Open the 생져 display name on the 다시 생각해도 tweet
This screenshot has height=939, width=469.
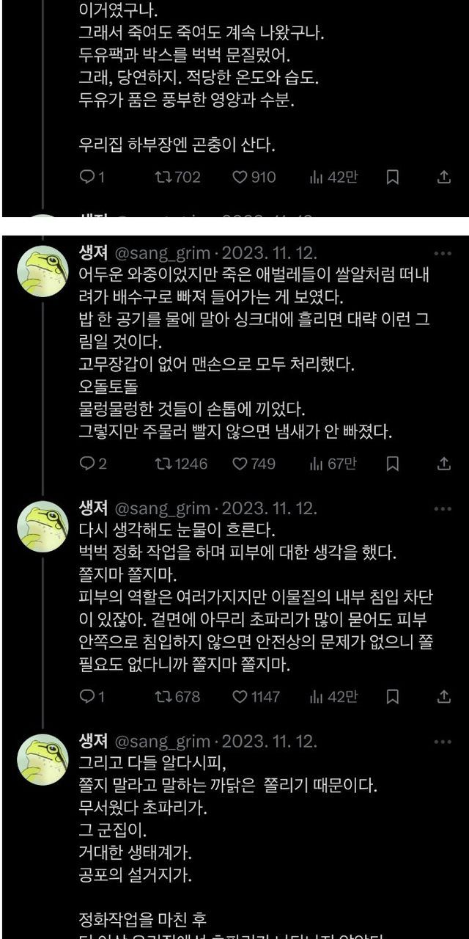tap(94, 509)
